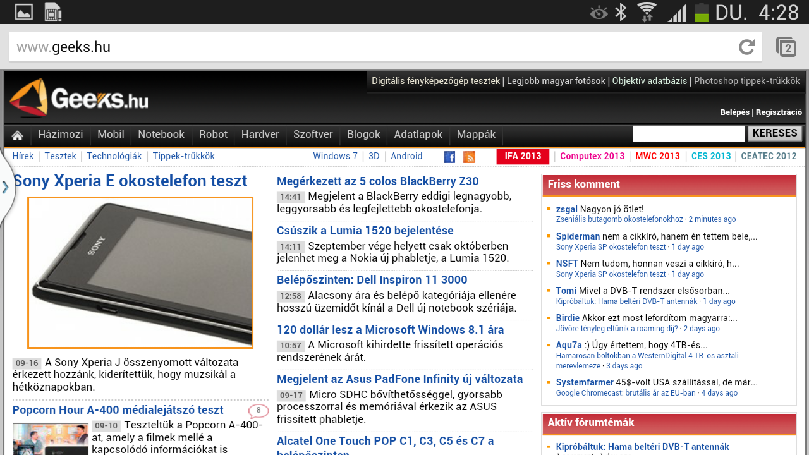Click the site search text field

(x=688, y=134)
